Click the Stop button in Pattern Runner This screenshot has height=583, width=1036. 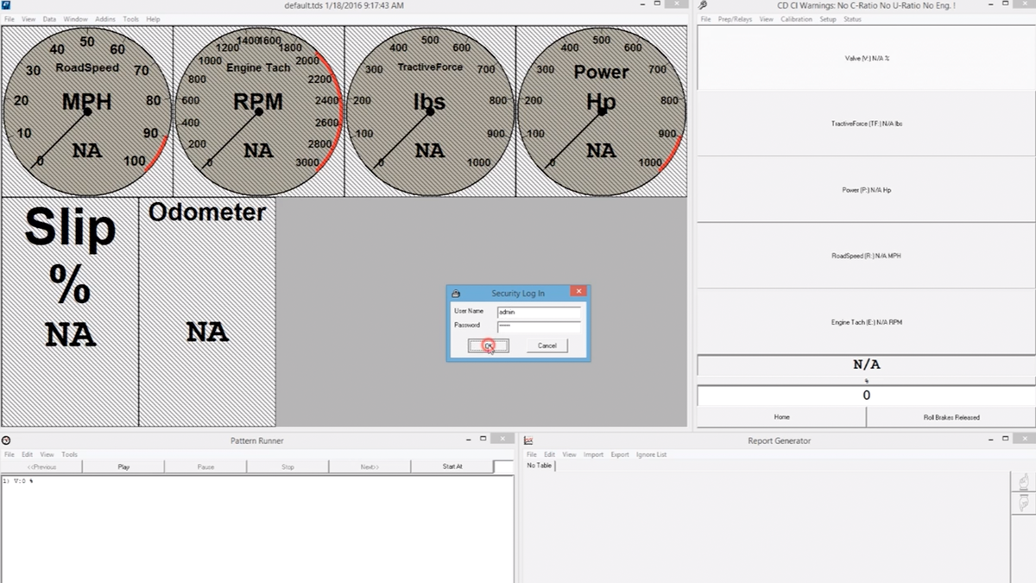tap(287, 466)
